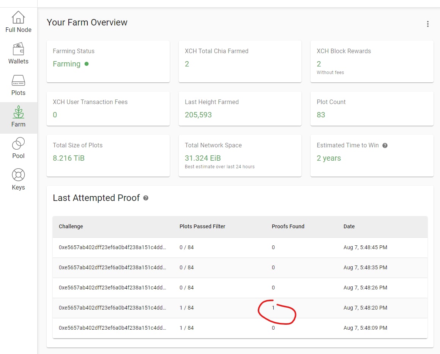Click the date Aug 7, 5:48:26 PM
The image size is (440, 354).
[365, 288]
